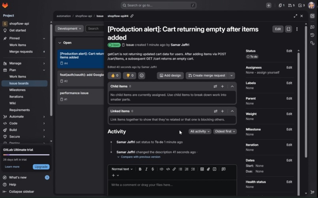Open the history icon in right rail

pos(312,35)
